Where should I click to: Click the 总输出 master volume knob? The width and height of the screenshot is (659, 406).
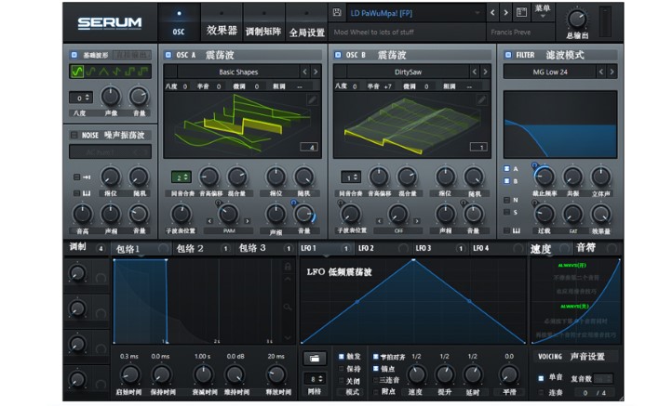pos(576,19)
